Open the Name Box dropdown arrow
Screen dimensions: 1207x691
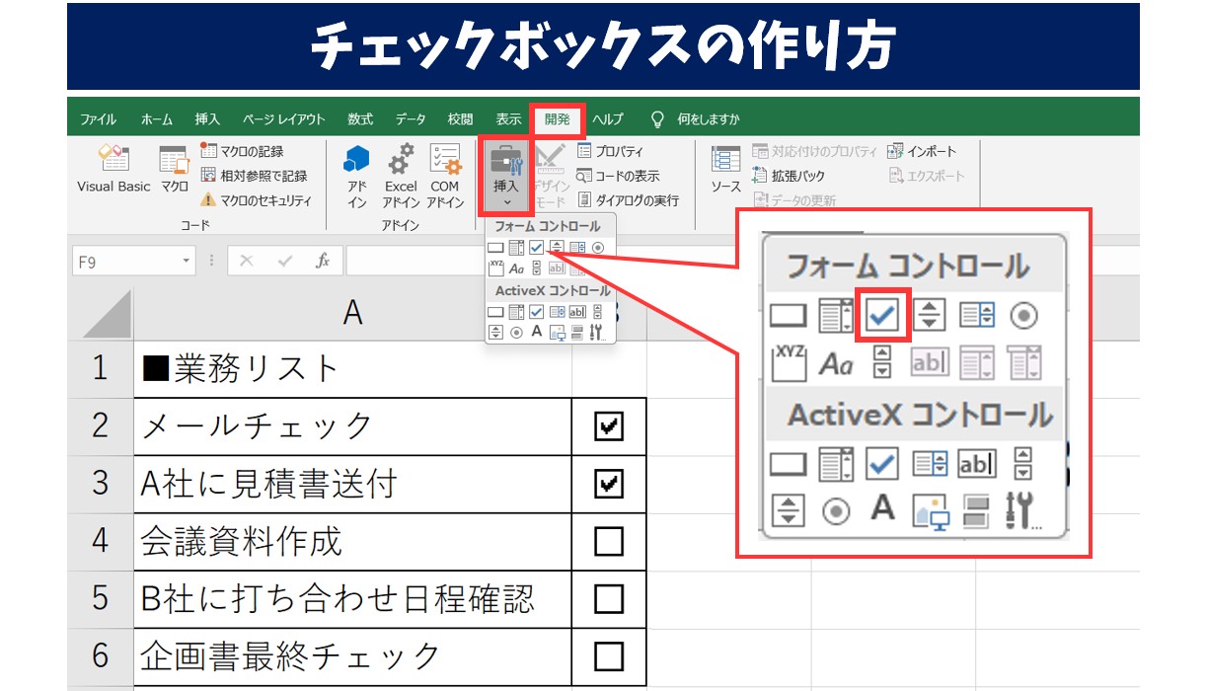(187, 261)
